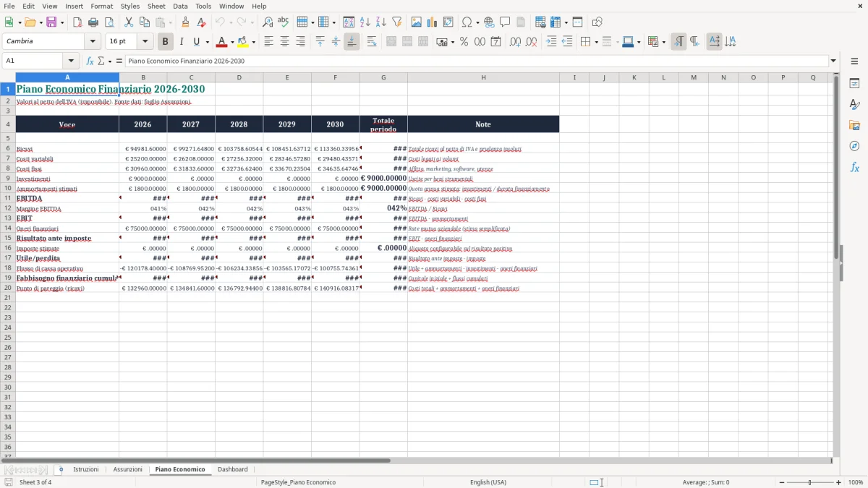Open the Conditional Formatting dropdown arrow

point(663,42)
